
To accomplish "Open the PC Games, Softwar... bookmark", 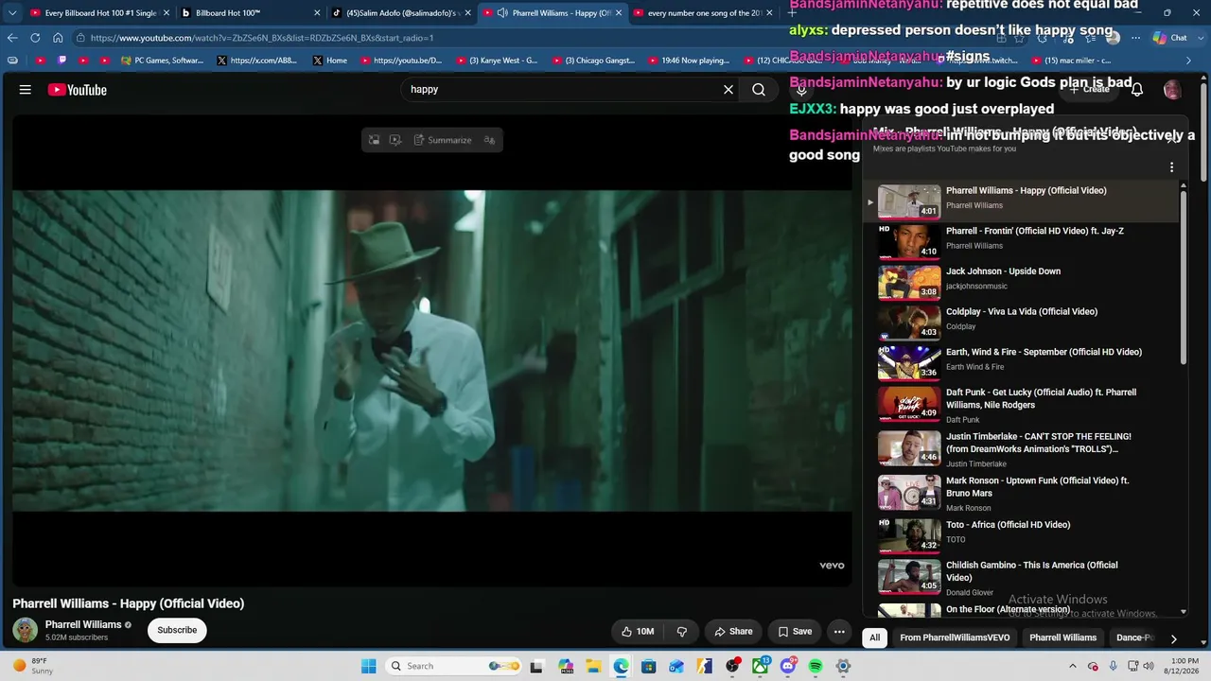I will (162, 61).
